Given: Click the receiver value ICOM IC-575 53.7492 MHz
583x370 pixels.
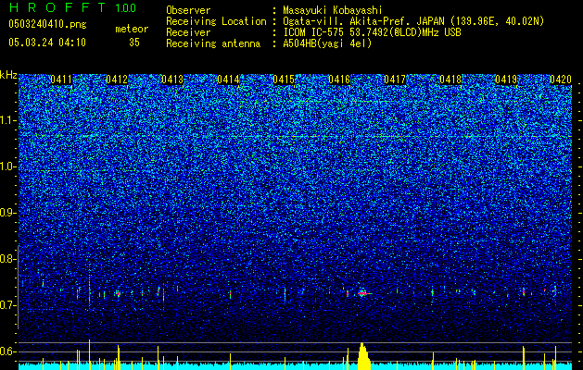Looking at the screenshot, I should (372, 32).
